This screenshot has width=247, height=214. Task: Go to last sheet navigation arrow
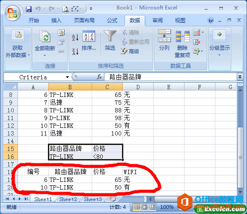click(x=26, y=199)
